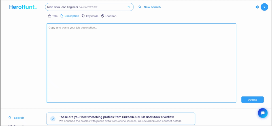Select Search in the left sidebar
Screen dimensions: 272x126
coord(19,118)
